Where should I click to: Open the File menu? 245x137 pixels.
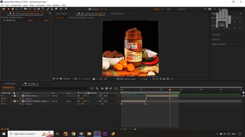pos(2,5)
